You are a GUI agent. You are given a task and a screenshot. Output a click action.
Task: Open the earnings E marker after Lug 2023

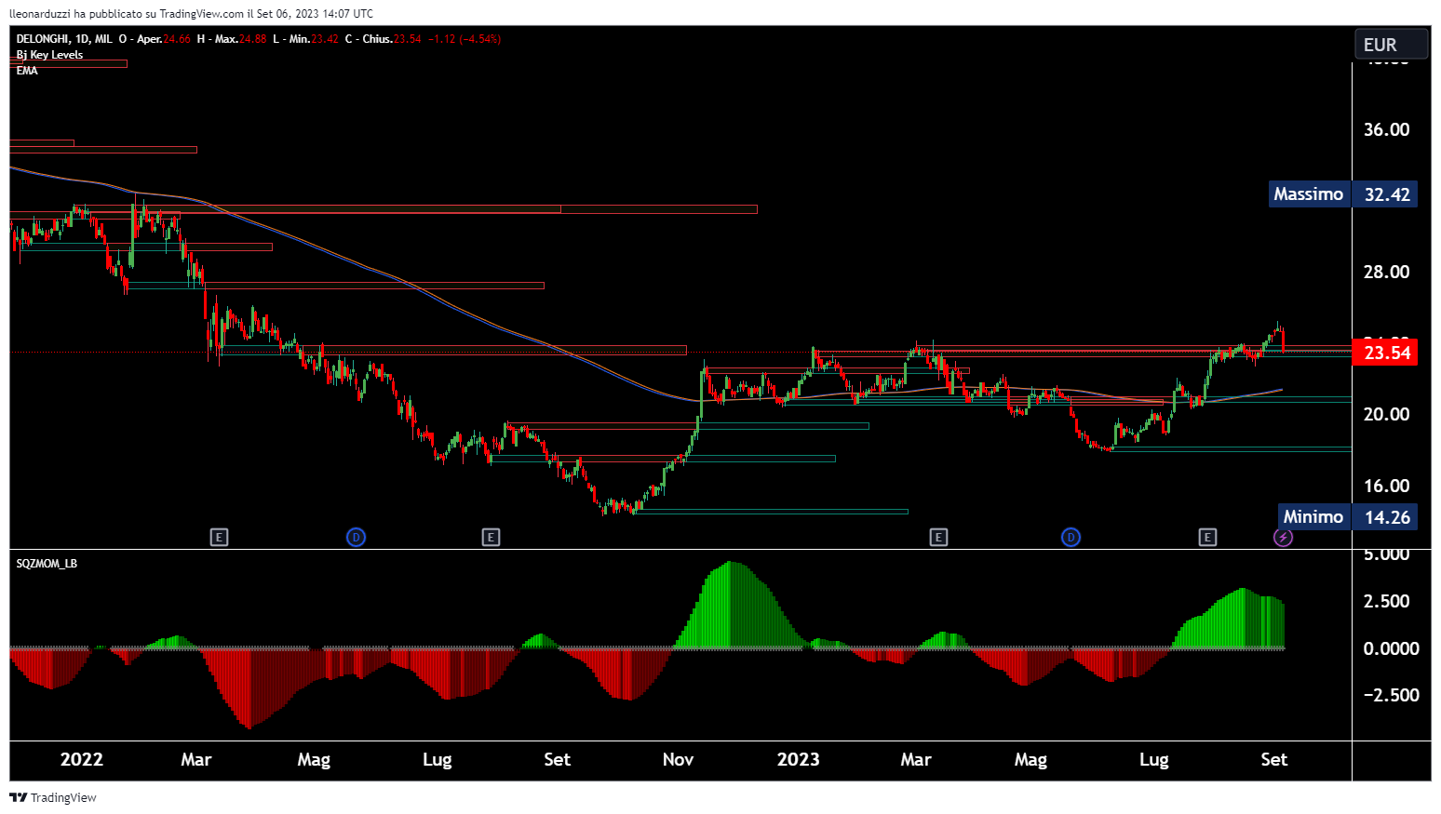click(1207, 537)
